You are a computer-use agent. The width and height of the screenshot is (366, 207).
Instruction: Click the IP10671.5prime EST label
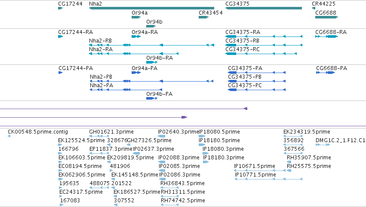tap(255, 167)
